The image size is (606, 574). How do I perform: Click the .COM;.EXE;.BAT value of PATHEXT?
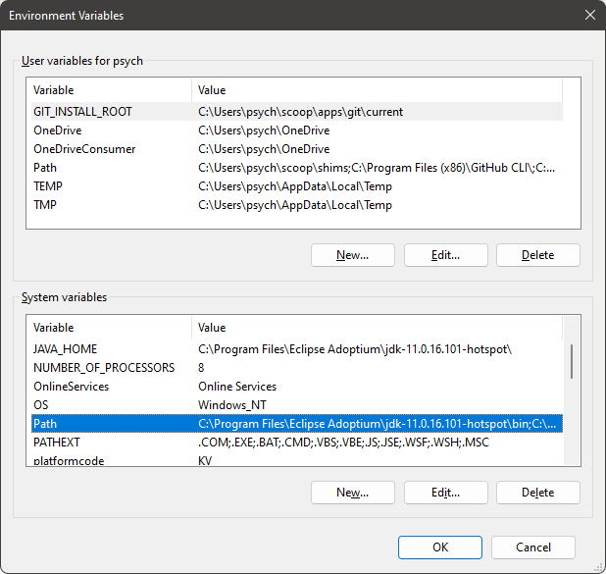click(343, 443)
